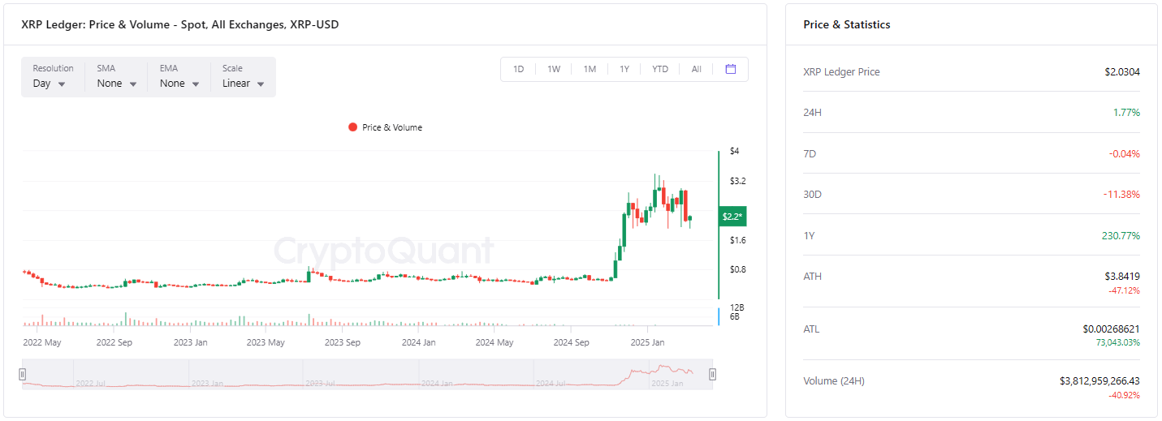Toggle the Price & Volume legend marker
Viewport: 1162px width, 421px height.
(x=352, y=127)
